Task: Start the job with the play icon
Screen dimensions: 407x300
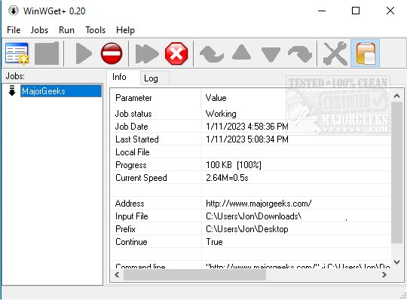Action: point(84,54)
